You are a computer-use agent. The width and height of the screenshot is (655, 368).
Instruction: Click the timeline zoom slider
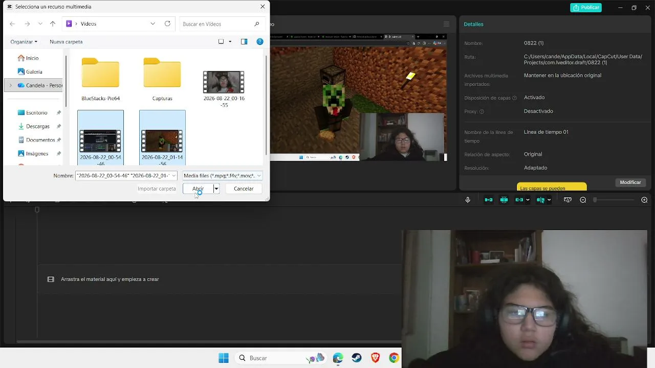(x=614, y=200)
